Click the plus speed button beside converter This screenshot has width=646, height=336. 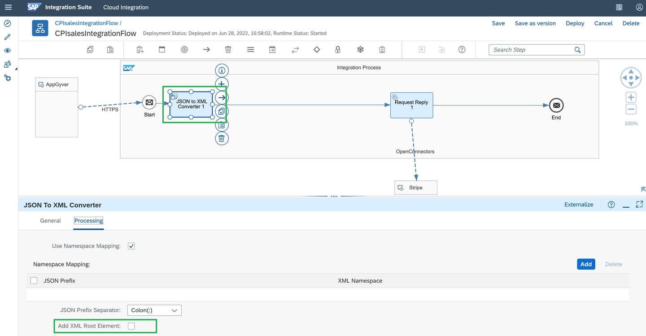(x=222, y=84)
